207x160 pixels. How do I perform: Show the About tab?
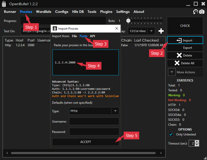tap(139, 12)
